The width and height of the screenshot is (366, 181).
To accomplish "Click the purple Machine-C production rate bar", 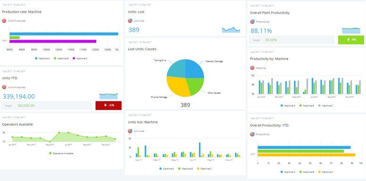I will 53,41.
